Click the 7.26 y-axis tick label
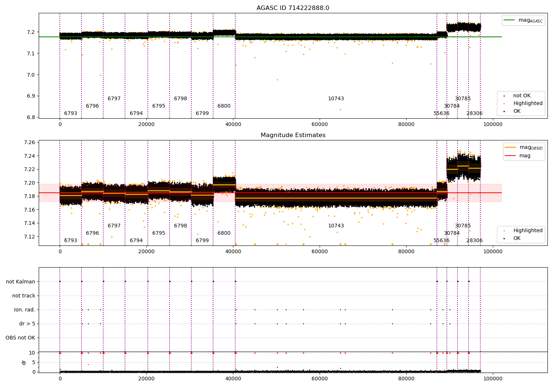The width and height of the screenshot is (553, 387). click(x=29, y=143)
